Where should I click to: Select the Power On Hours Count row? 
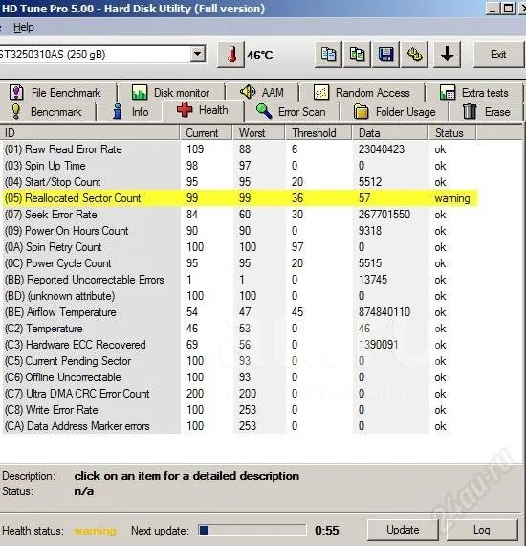point(240,231)
